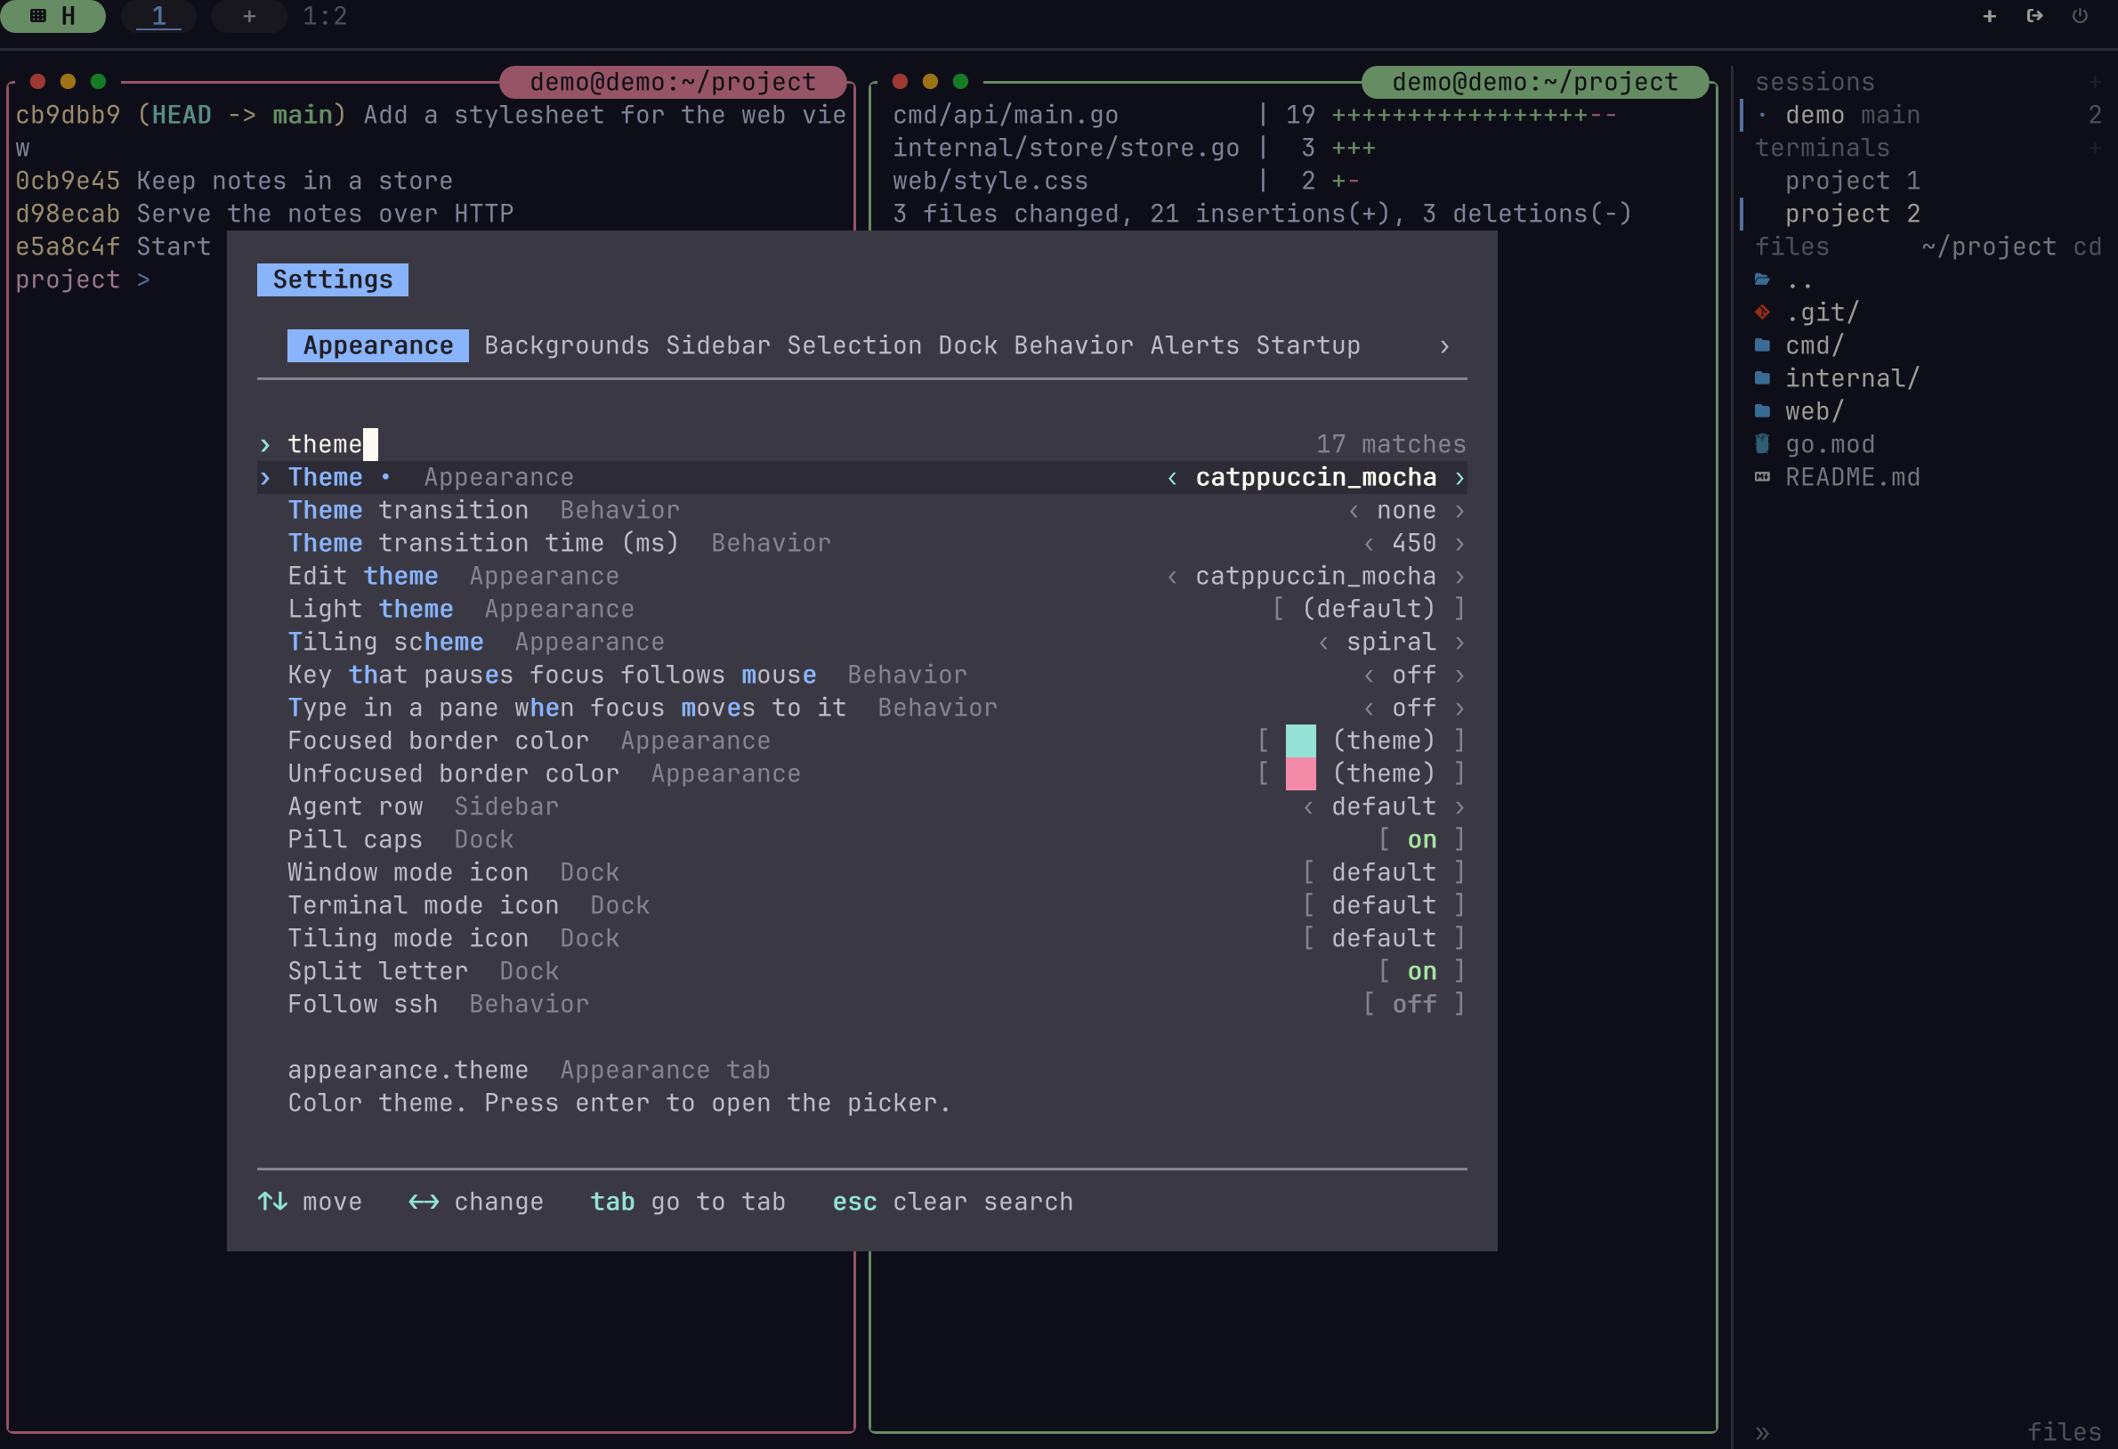Click left arrow of Theme catppuccin_mocha
The width and height of the screenshot is (2118, 1449).
(1172, 478)
